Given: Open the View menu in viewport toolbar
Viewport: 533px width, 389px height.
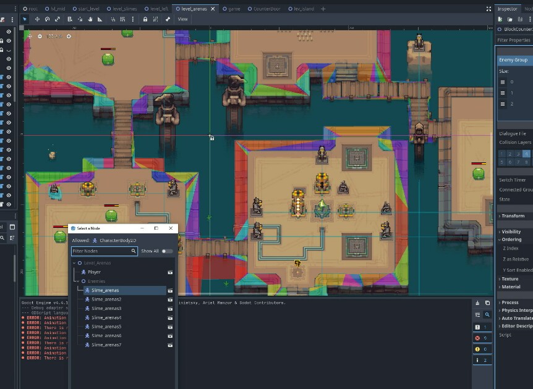Looking at the screenshot, I should point(182,19).
